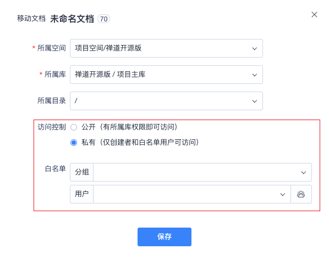
Task: Click the 所属目录 field showing slash
Action: coord(166,101)
